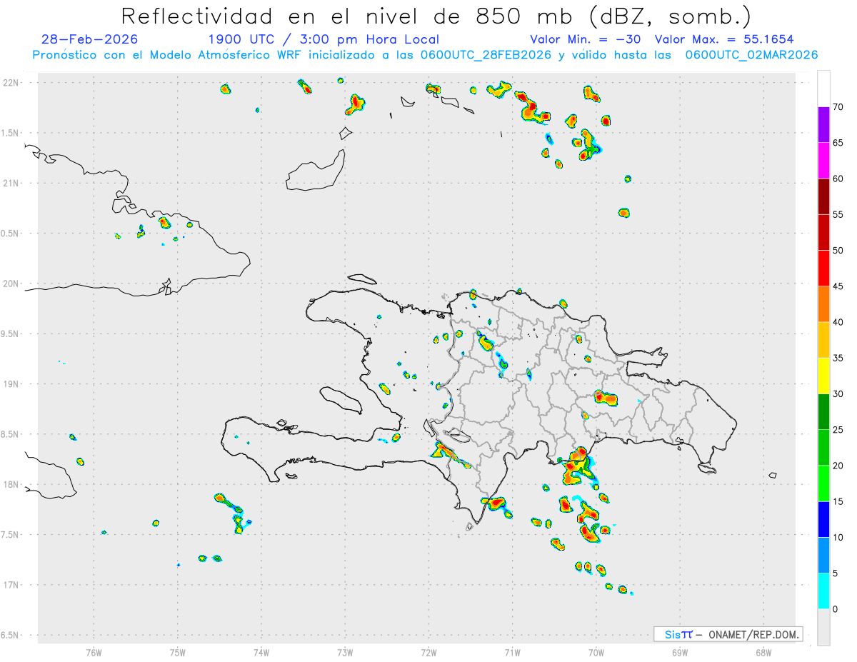Pick the dark red 55-60 dBZ band
This screenshot has height=662, width=857.
[x=823, y=196]
